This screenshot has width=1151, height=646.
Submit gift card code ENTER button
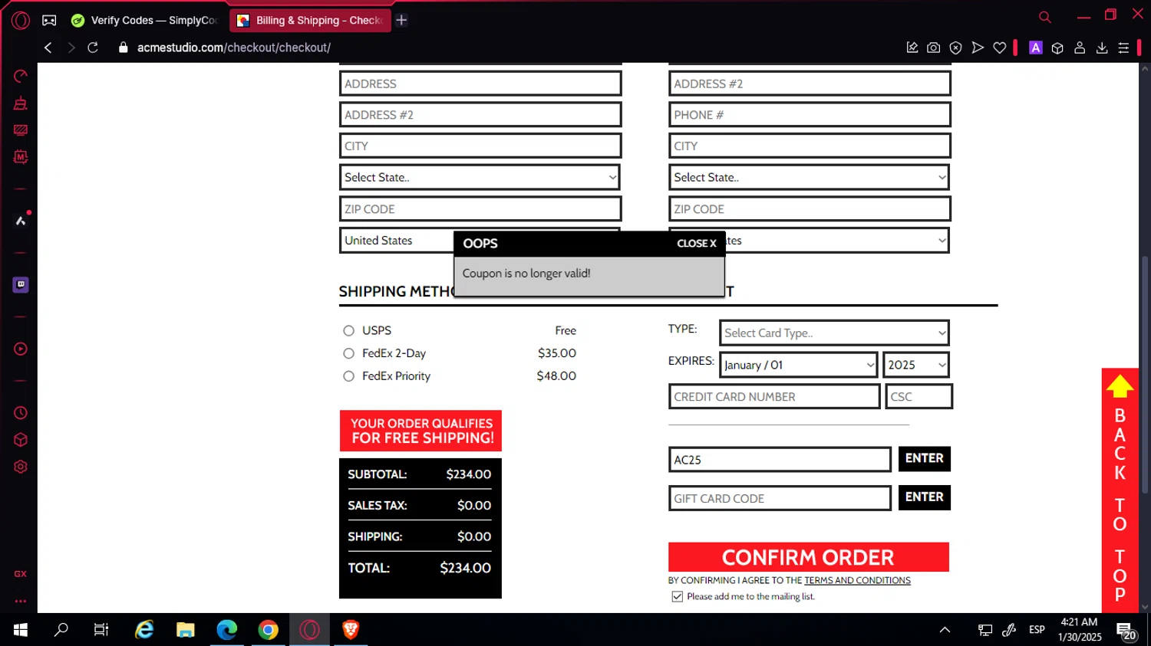click(924, 497)
